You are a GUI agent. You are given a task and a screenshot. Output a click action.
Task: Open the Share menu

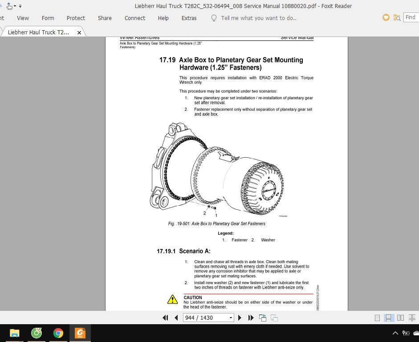click(x=105, y=18)
